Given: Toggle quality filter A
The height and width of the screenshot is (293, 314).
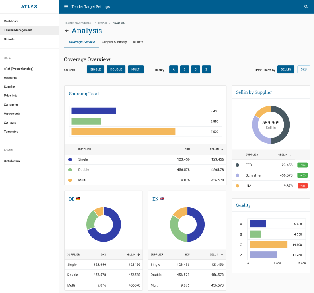Looking at the screenshot, I should (x=174, y=69).
